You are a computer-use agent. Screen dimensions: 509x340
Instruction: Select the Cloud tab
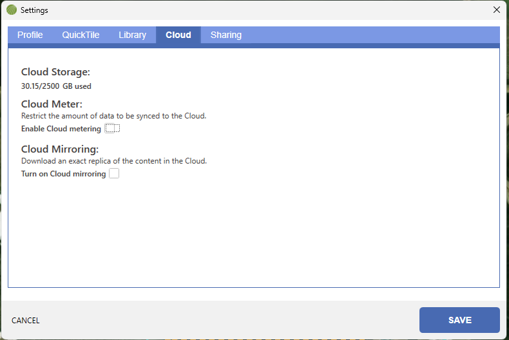tap(178, 35)
